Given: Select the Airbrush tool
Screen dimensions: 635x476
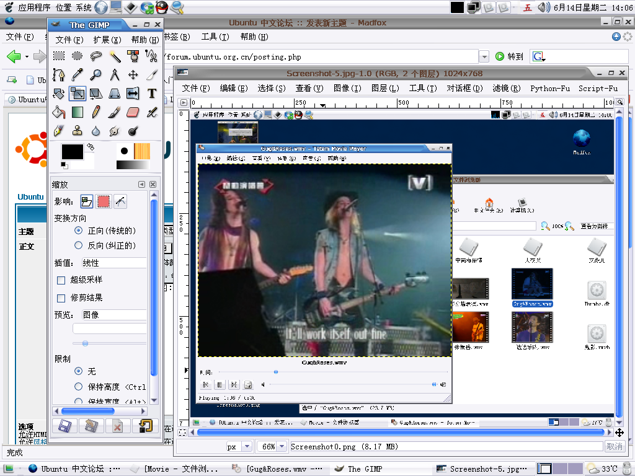Looking at the screenshot, I should [x=151, y=112].
